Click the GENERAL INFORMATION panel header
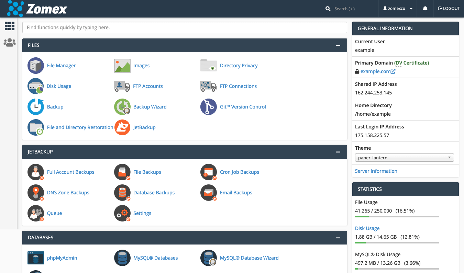Viewport: 464px width, 273px height. 406,29
